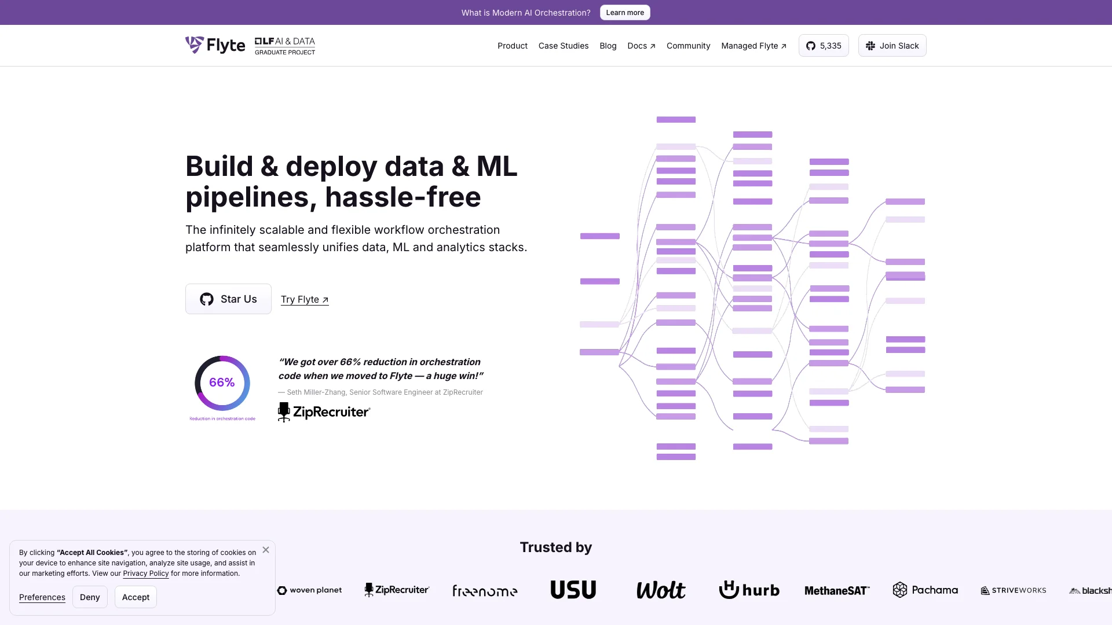
Task: Click the 66% reduction progress circle
Action: click(x=221, y=383)
